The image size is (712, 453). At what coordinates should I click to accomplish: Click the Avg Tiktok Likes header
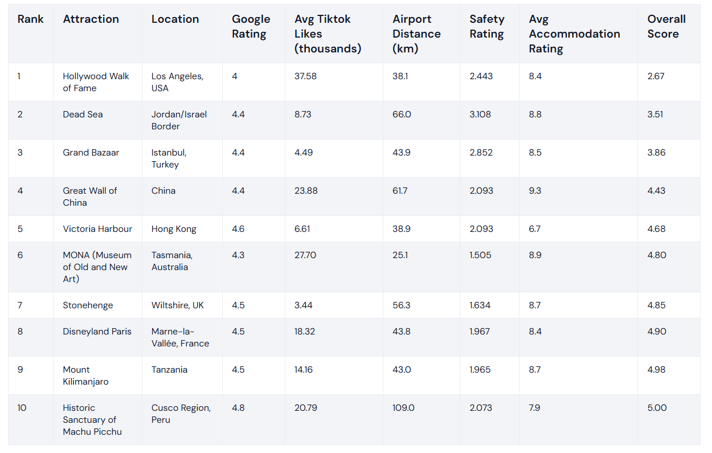pyautogui.click(x=328, y=34)
